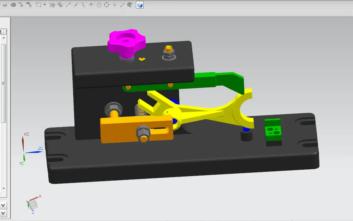The image size is (353, 221).
Task: Click the green YC axis of the WCS
Action: [24, 158]
